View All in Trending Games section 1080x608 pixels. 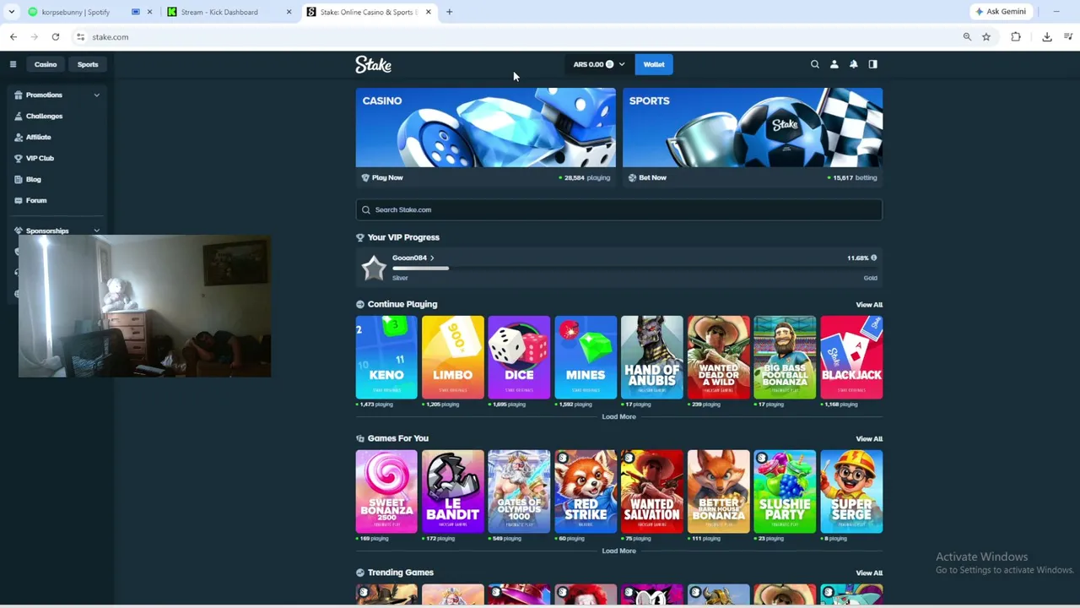869,573
